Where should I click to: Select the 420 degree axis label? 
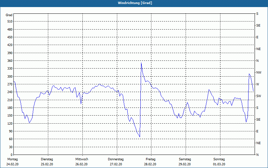(x=10, y=45)
